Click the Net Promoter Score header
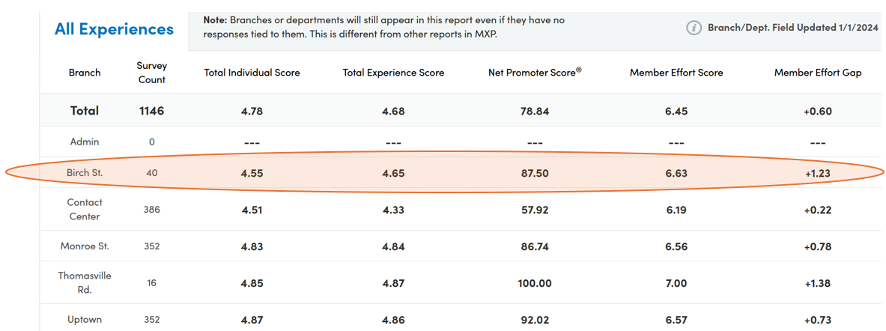Image resolution: width=886 pixels, height=331 pixels. point(535,73)
